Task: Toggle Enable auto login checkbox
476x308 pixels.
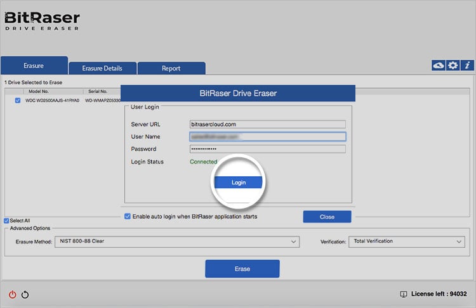Action: [128, 217]
